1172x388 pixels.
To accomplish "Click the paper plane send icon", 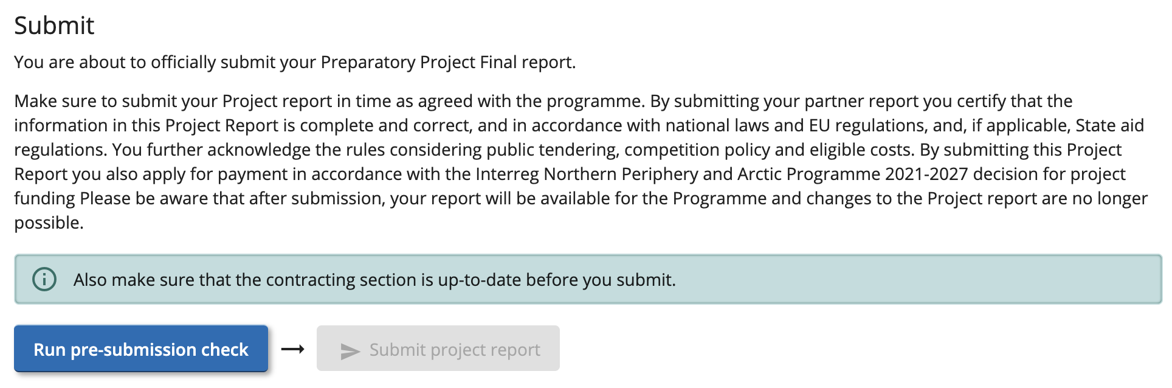I will (350, 351).
